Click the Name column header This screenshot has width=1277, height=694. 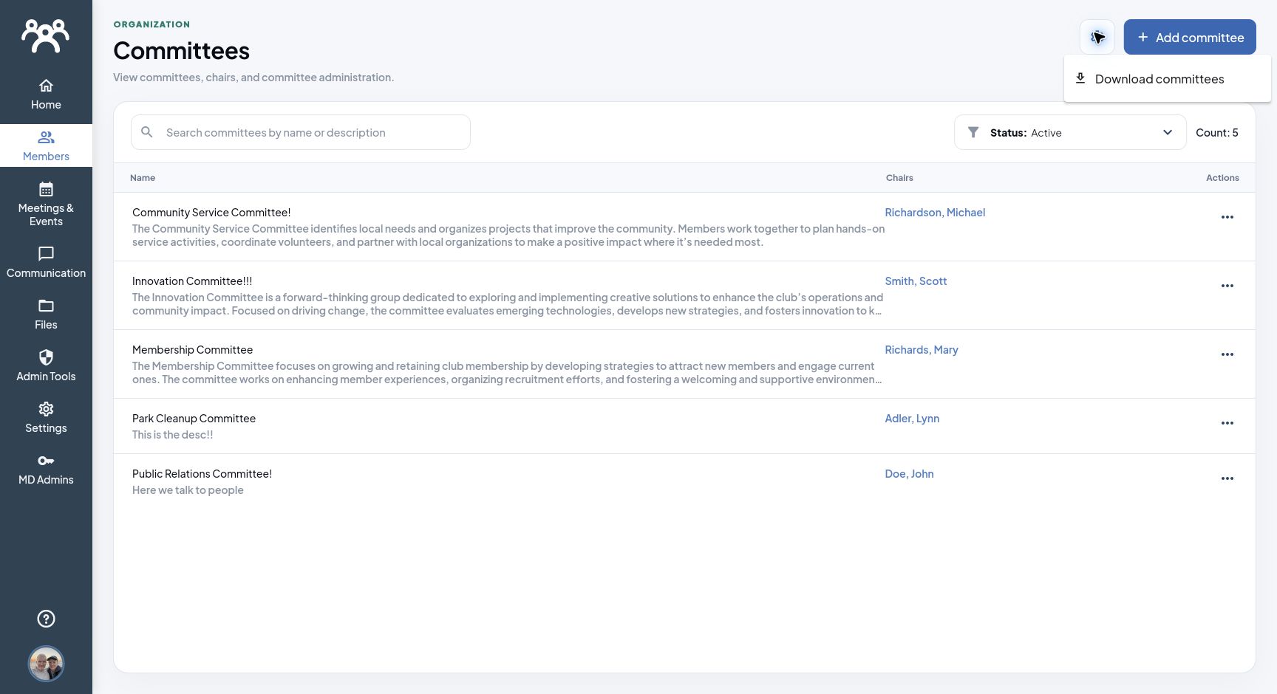pos(143,178)
